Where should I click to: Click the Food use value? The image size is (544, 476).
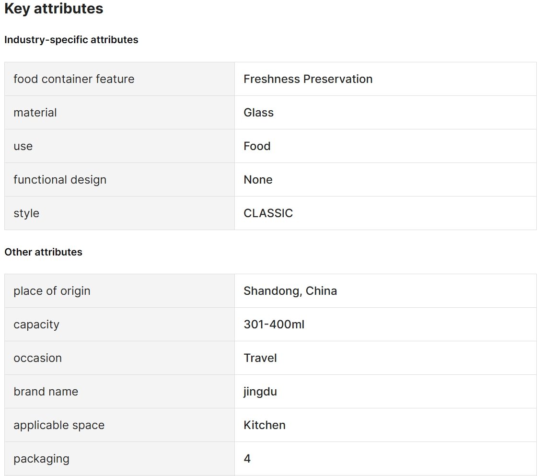[x=257, y=146]
